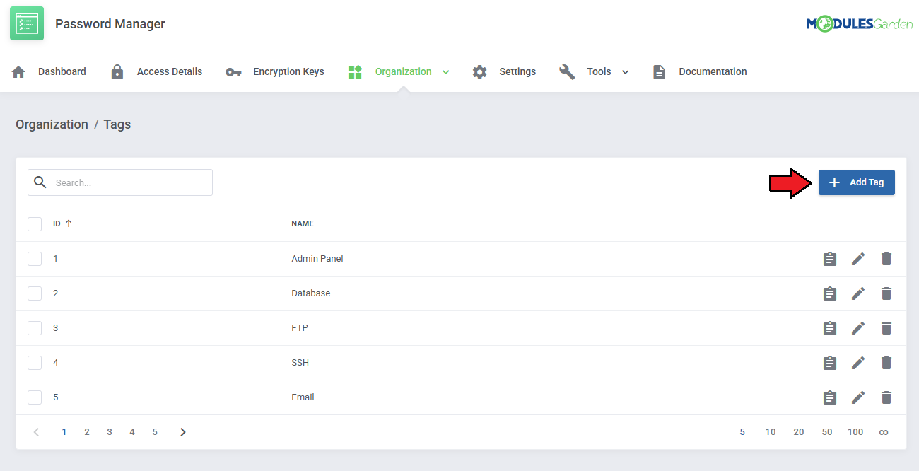Click the NAME column header
Image resolution: width=919 pixels, height=471 pixels.
click(x=303, y=223)
